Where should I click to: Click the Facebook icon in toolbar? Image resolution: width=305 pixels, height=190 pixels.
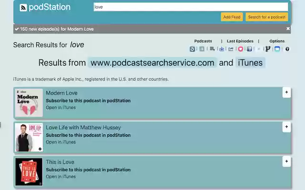(249, 49)
